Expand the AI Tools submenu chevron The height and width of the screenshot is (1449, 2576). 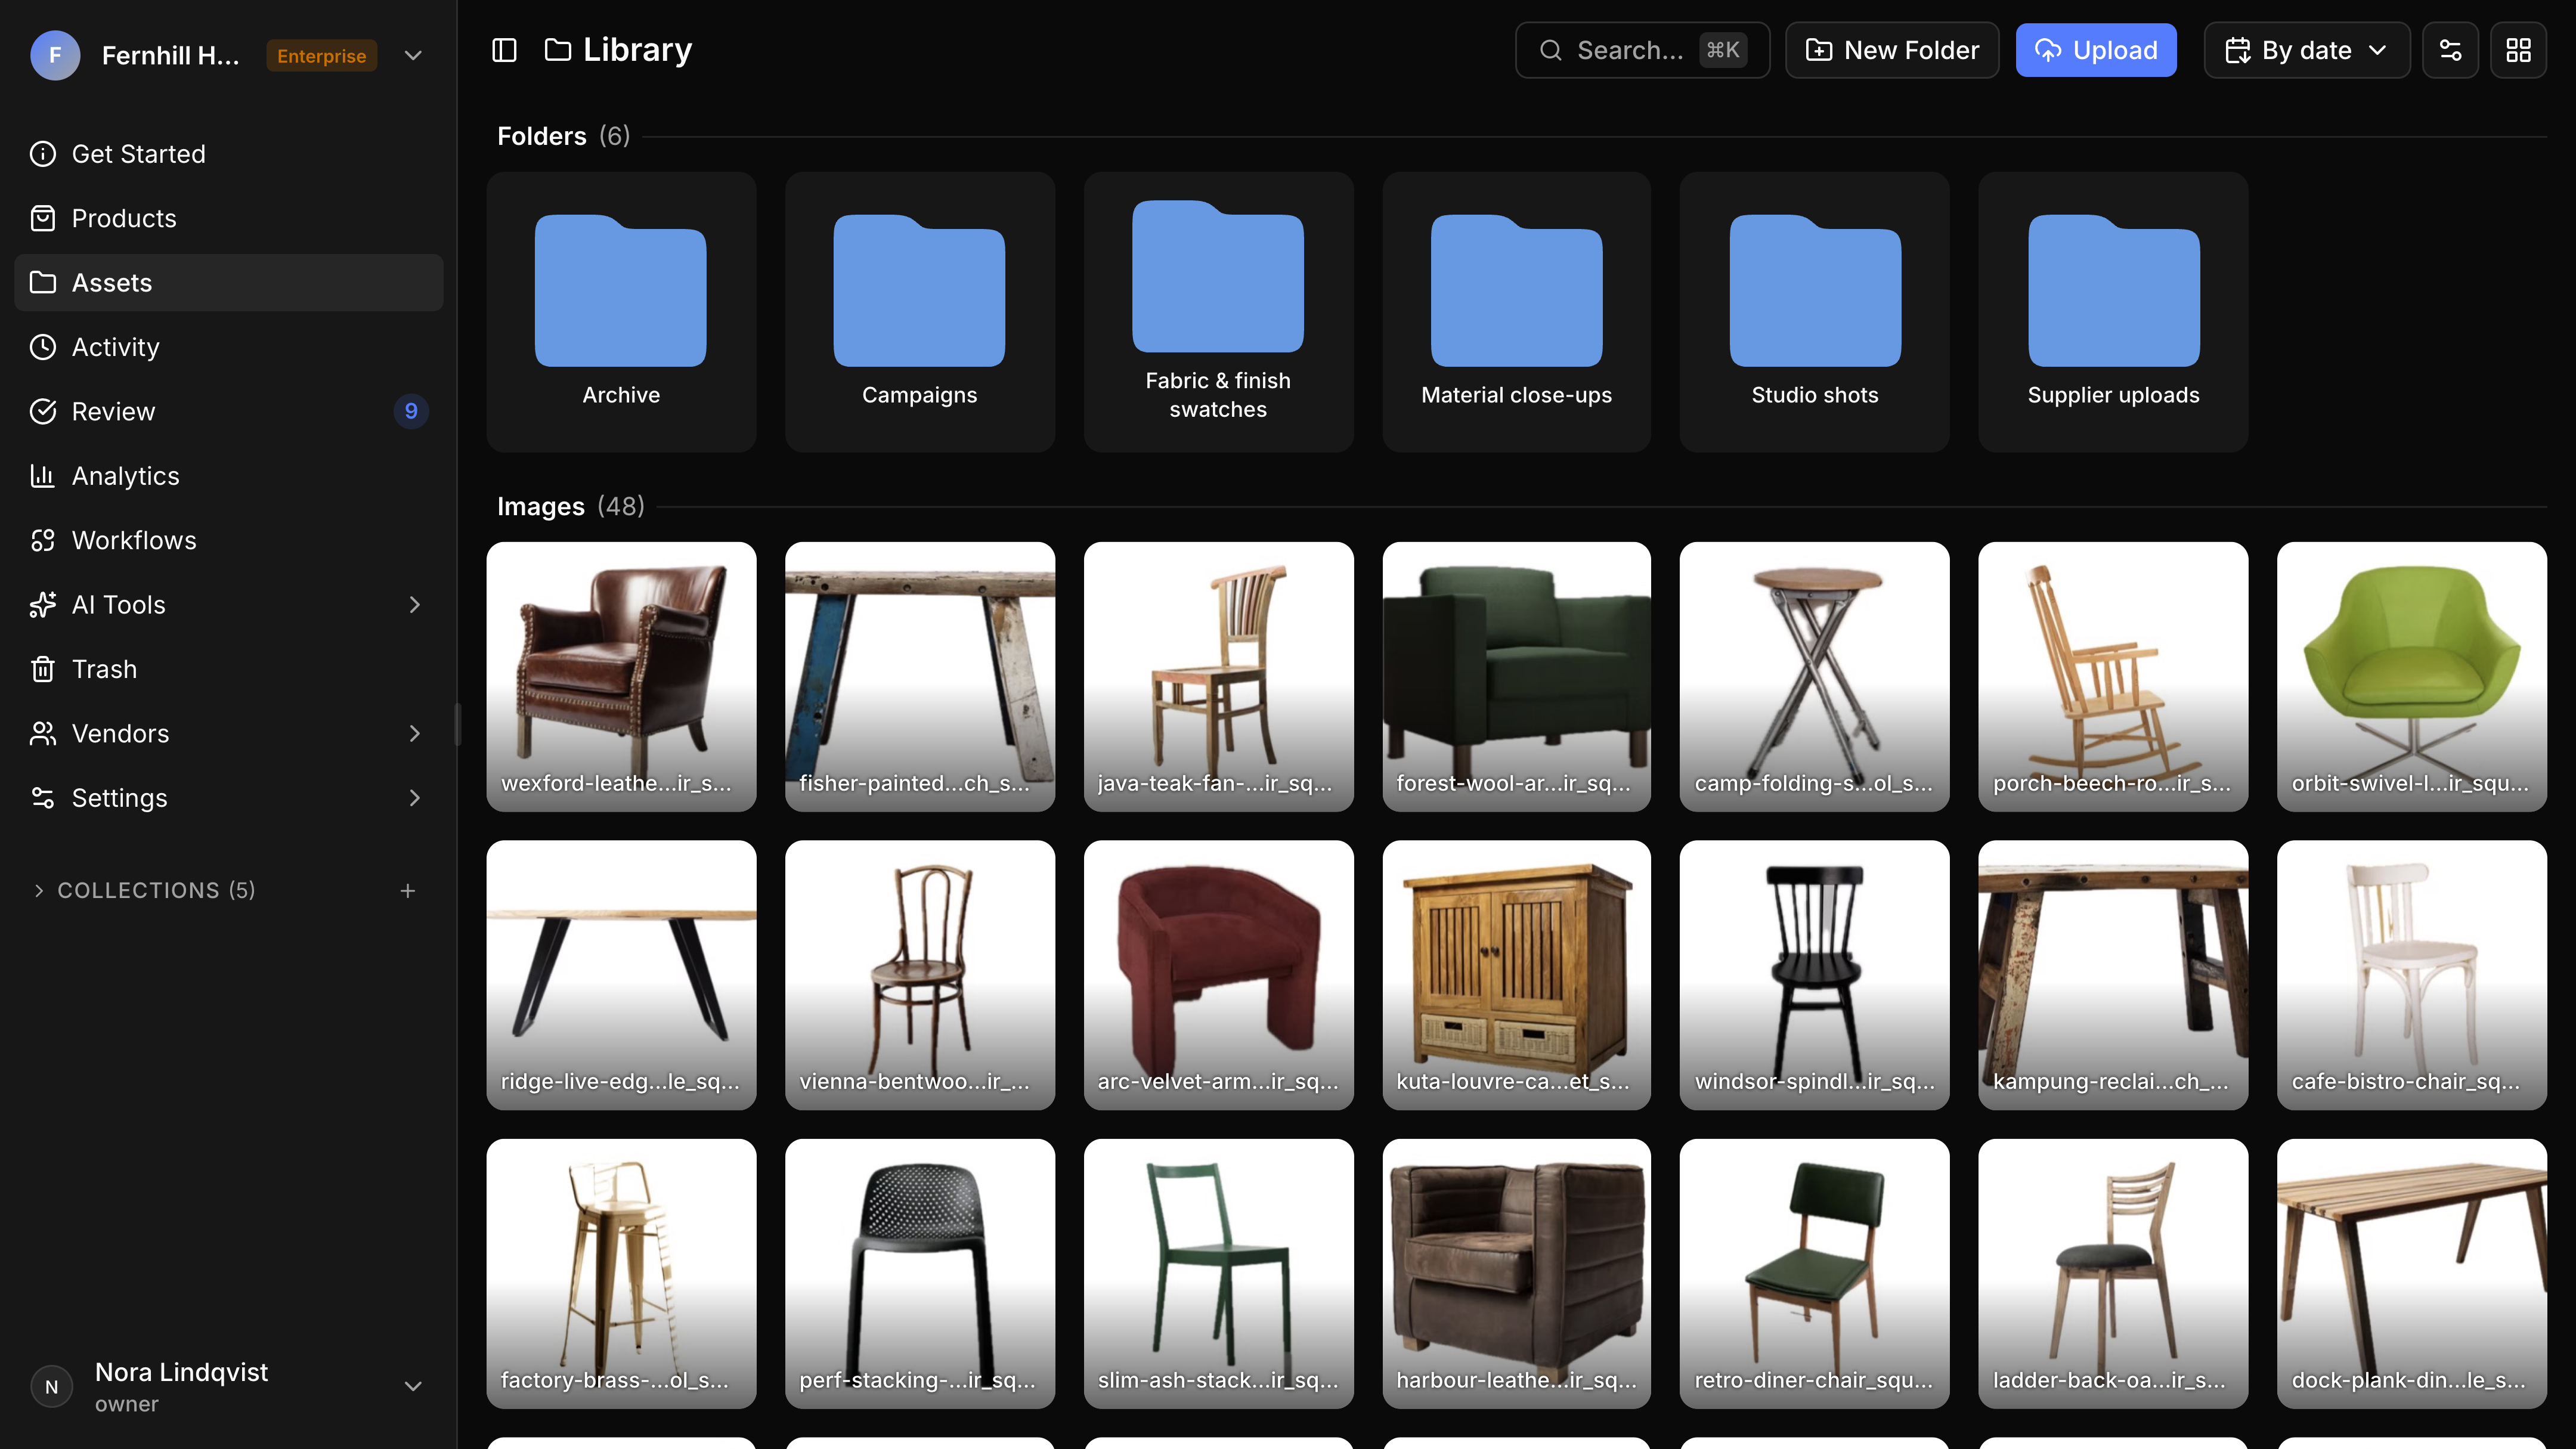[x=414, y=605]
